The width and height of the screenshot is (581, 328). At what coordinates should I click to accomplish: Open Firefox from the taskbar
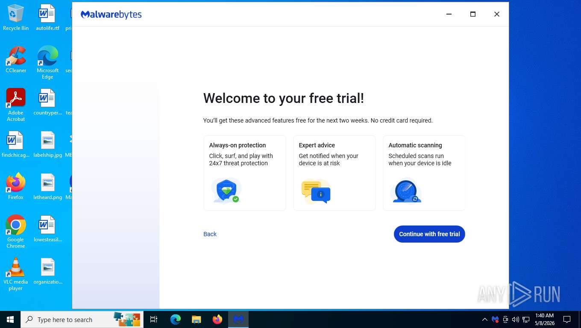point(217,319)
